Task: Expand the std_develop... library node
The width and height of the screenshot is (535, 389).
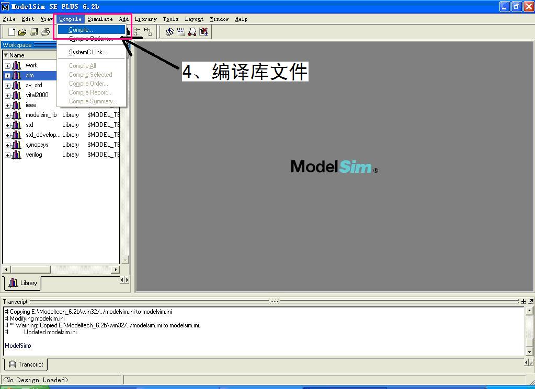Action: pyautogui.click(x=7, y=136)
